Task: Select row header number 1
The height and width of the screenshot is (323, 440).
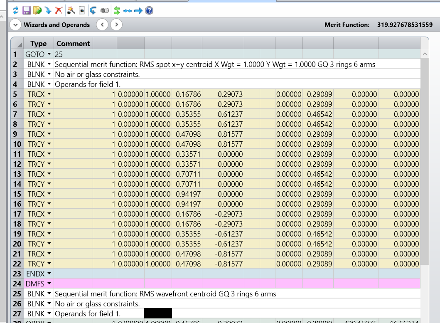Action: (17, 54)
